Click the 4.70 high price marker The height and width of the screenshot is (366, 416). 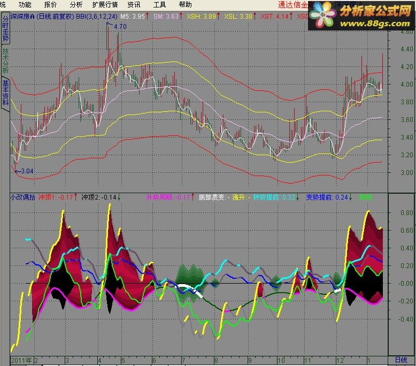[x=120, y=27]
